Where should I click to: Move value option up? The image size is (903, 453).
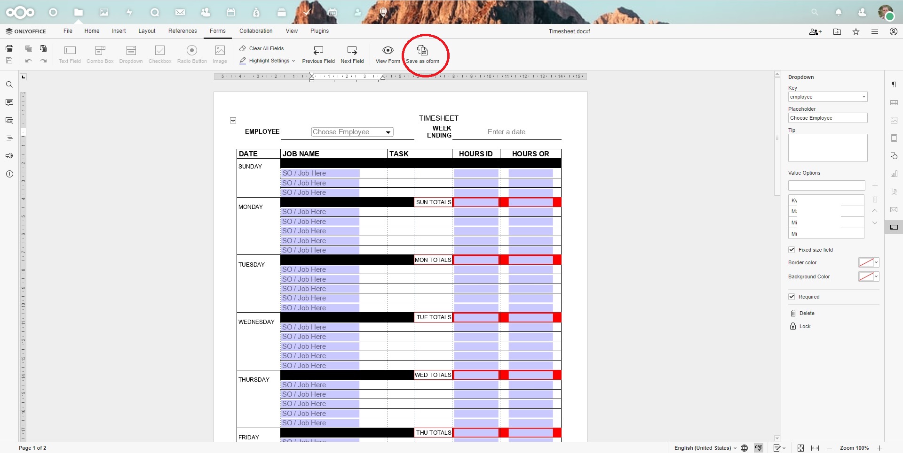pos(875,211)
